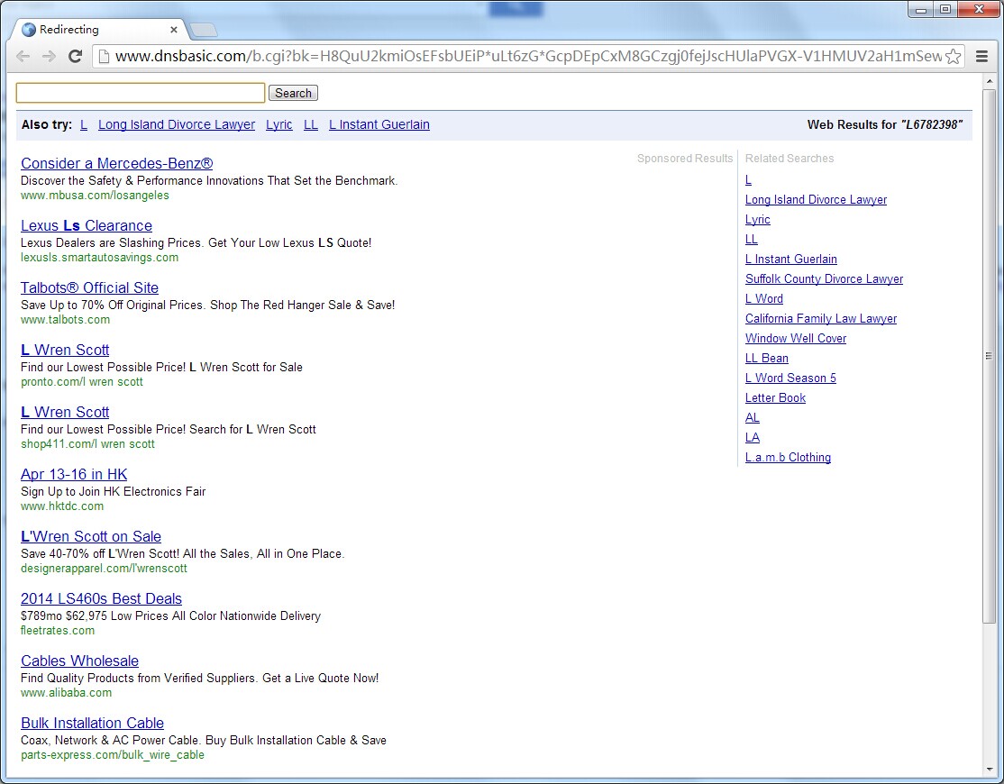The image size is (1004, 784).
Task: Open 'Consider a Mercedes-Benz' result
Action: (x=116, y=164)
